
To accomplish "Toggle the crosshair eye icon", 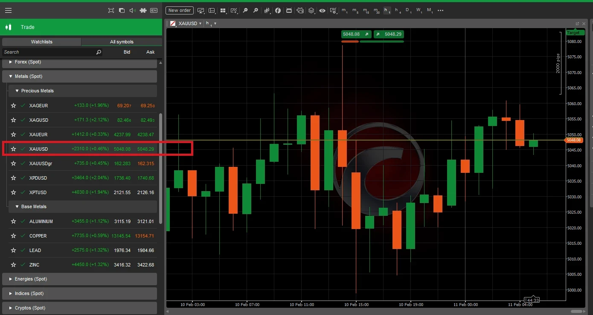I will click(322, 11).
